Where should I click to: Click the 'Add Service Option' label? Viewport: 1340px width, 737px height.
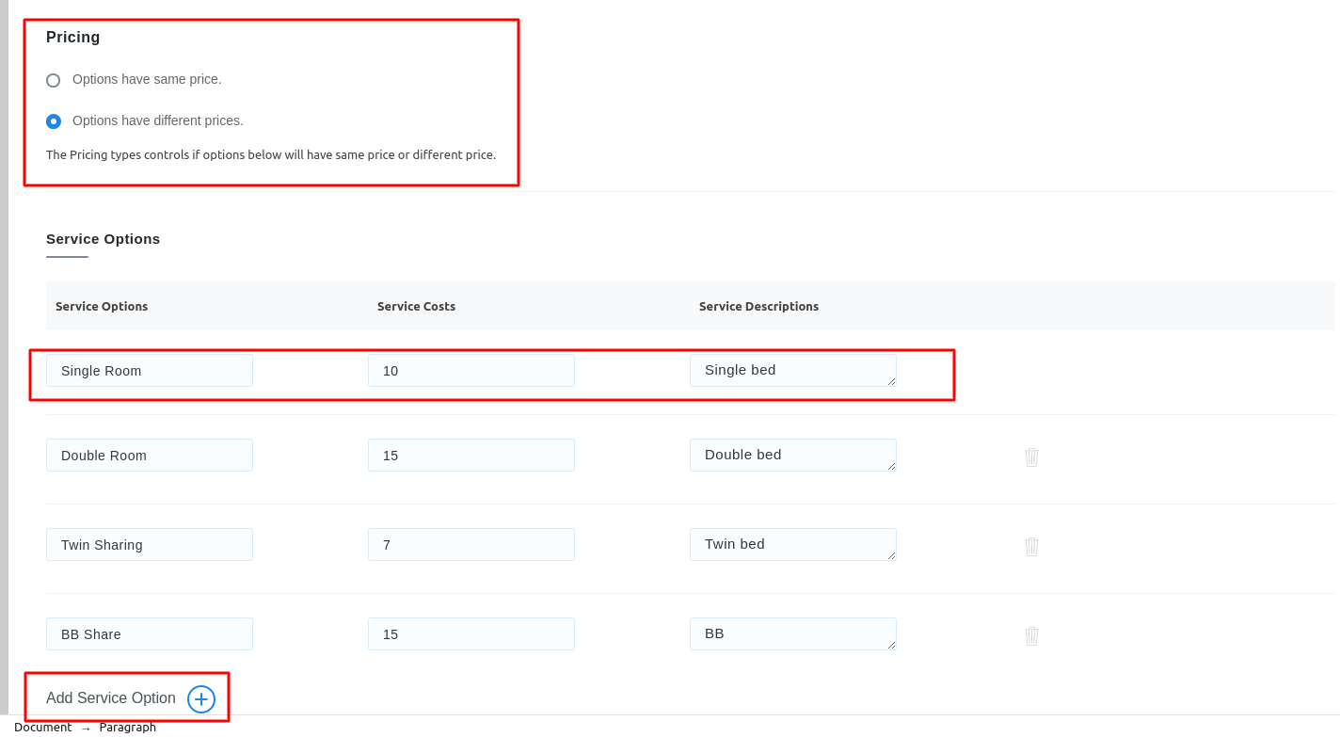(x=111, y=698)
